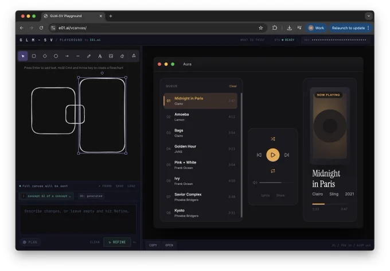The width and height of the screenshot is (390, 271).
Task: Click the orange play button
Action: pyautogui.click(x=273, y=155)
